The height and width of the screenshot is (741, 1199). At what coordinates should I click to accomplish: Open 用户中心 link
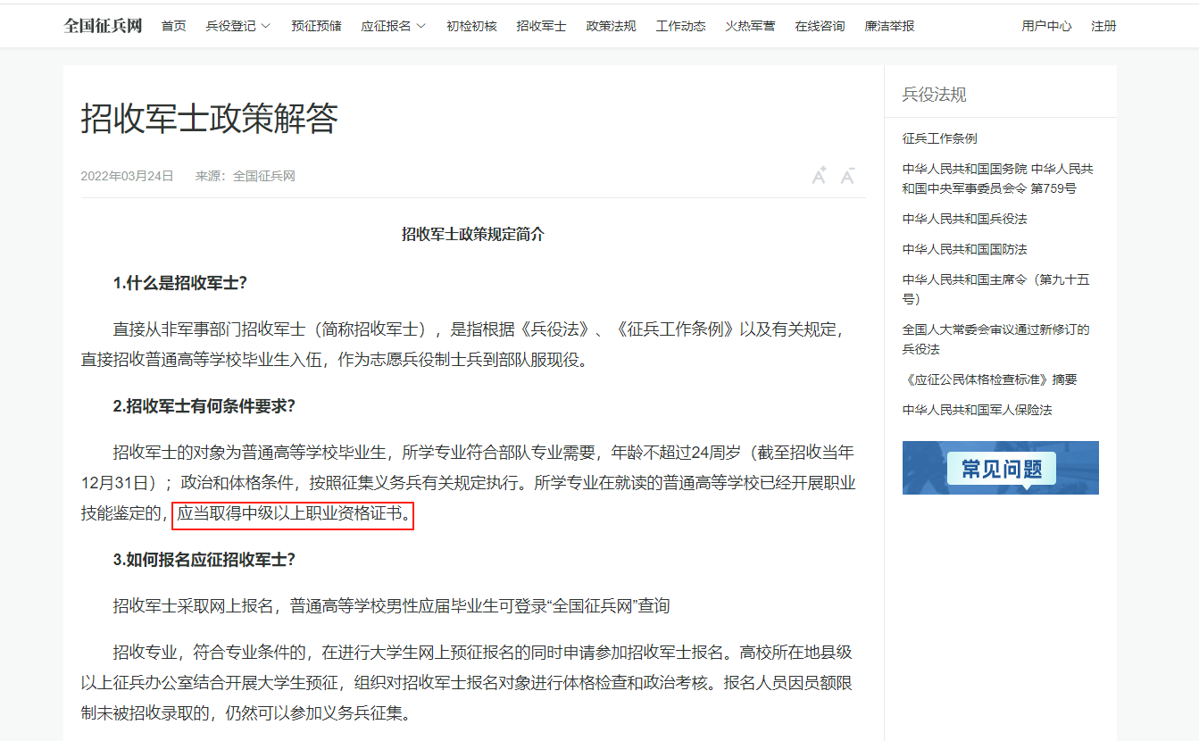tap(1046, 26)
